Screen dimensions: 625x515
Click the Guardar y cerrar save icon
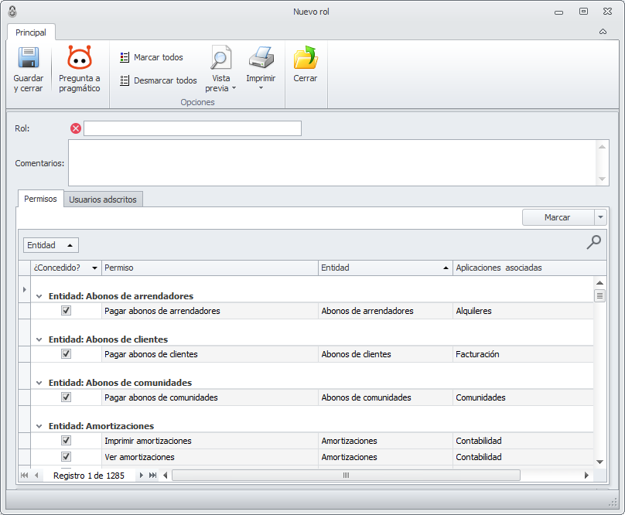pyautogui.click(x=29, y=60)
